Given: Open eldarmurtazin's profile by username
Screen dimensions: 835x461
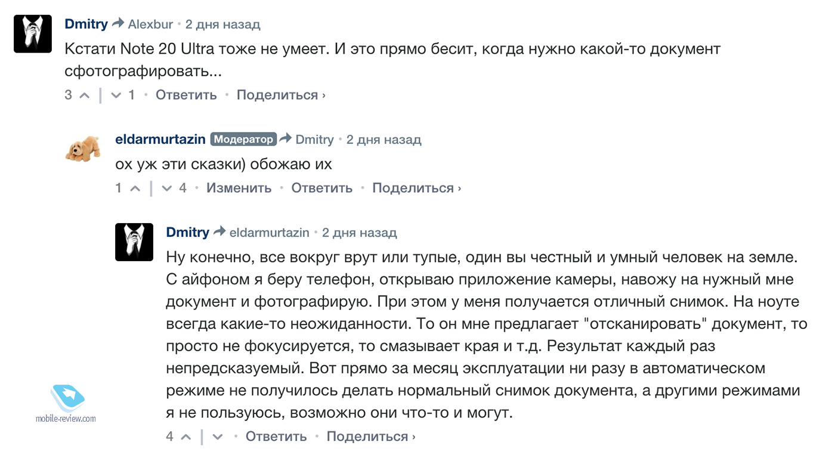Looking at the screenshot, I should (x=160, y=140).
